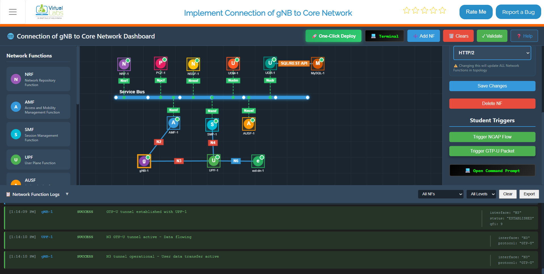
Task: Open the All NFs filter dropdown
Action: tap(441, 194)
